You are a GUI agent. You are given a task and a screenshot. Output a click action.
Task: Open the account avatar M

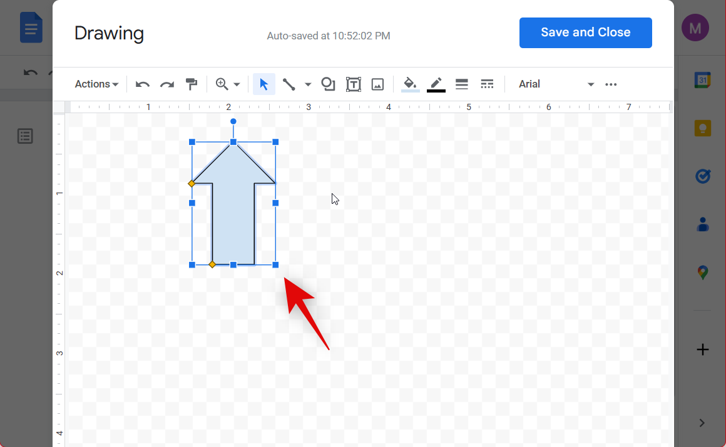(695, 28)
